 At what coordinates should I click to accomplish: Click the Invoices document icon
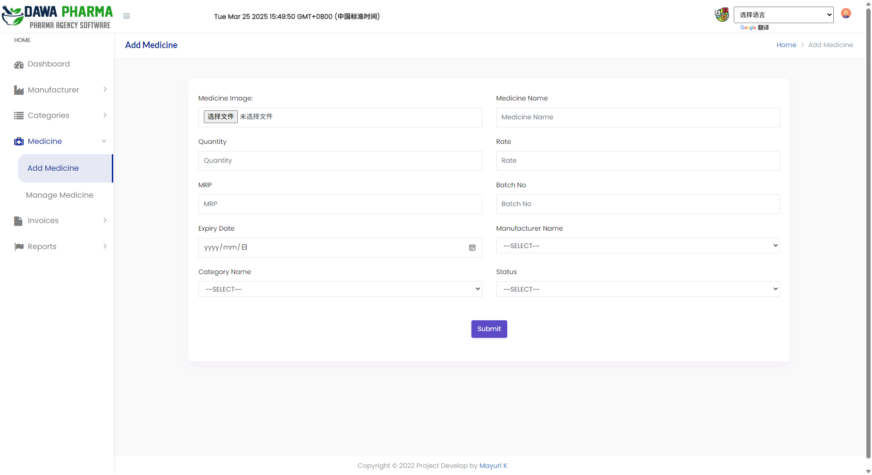pyautogui.click(x=18, y=221)
